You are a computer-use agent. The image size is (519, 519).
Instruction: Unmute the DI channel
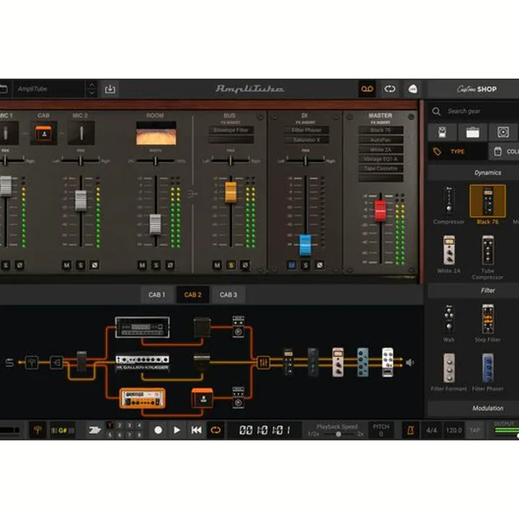292,265
